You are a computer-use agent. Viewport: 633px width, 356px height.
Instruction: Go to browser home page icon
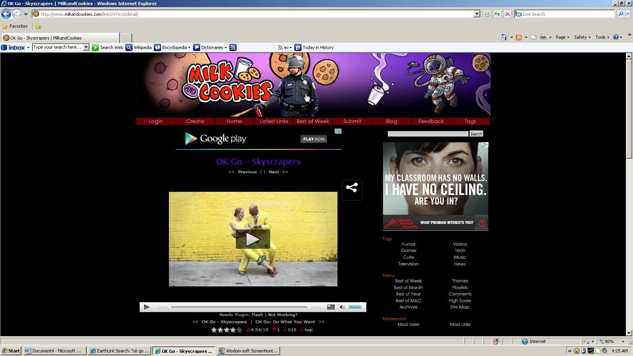click(x=504, y=37)
